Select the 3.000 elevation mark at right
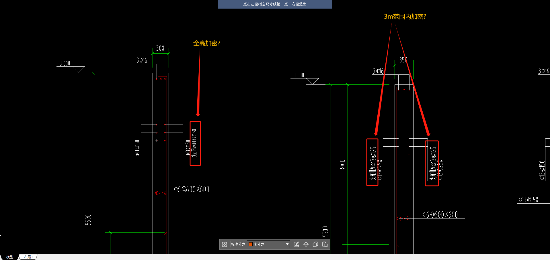The width and height of the screenshot is (550, 260). (299, 75)
